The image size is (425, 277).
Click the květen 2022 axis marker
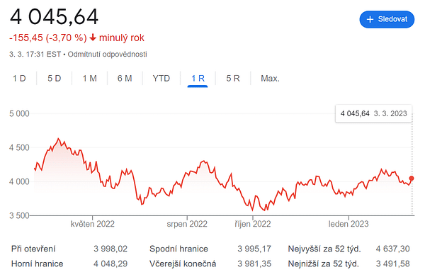click(92, 224)
